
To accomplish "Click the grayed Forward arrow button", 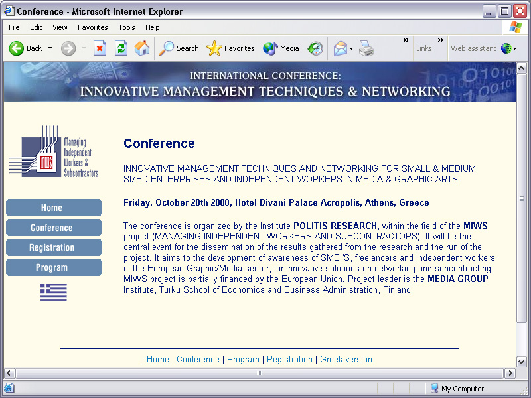I will point(68,48).
